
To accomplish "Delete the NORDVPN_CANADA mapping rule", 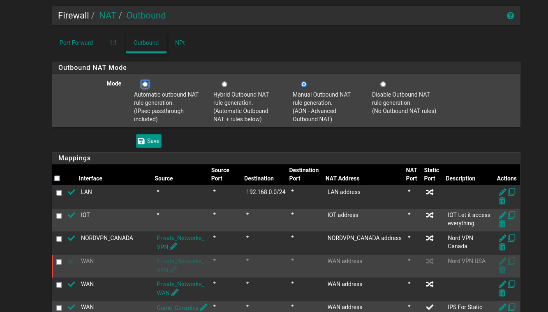I will click(x=502, y=247).
